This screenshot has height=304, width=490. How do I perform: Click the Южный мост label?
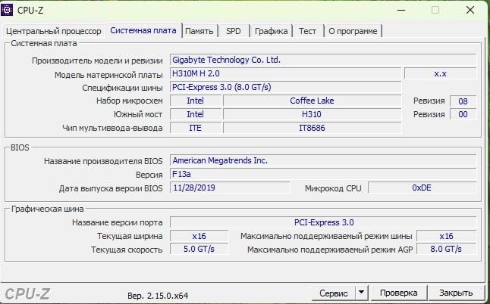[x=138, y=115]
